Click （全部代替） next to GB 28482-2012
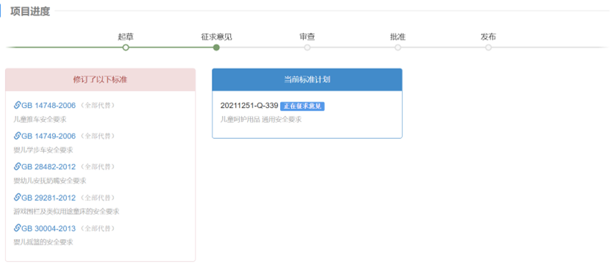The width and height of the screenshot is (611, 267). coord(99,167)
